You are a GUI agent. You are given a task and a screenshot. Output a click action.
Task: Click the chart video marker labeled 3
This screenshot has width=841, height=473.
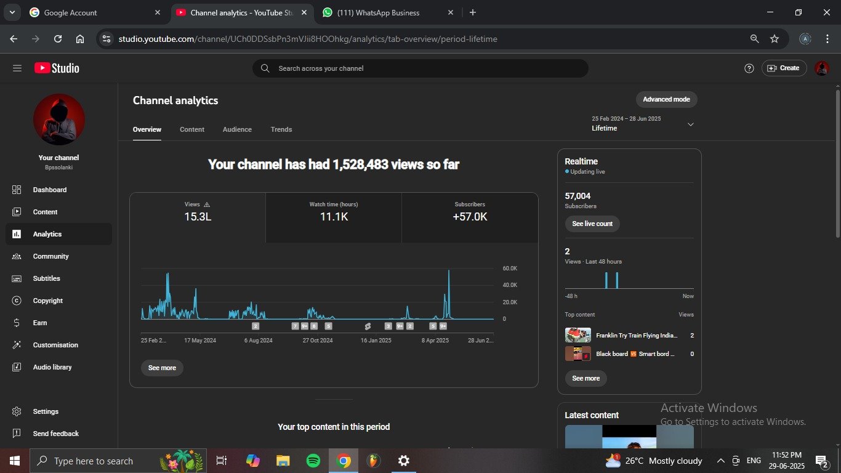tap(388, 326)
